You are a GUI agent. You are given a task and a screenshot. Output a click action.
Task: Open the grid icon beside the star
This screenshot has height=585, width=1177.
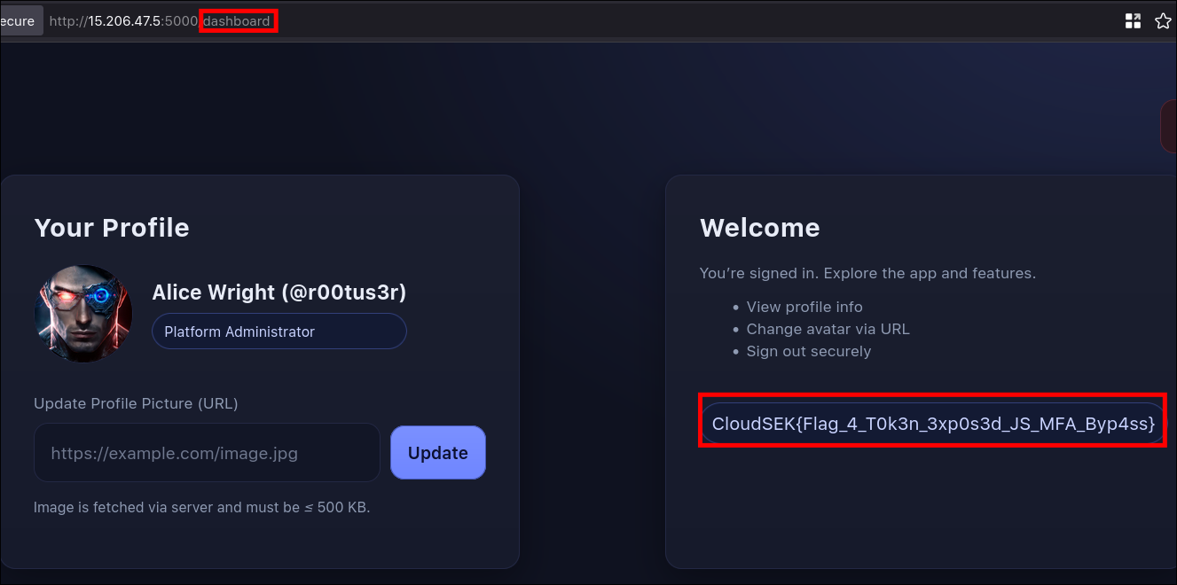pos(1133,21)
